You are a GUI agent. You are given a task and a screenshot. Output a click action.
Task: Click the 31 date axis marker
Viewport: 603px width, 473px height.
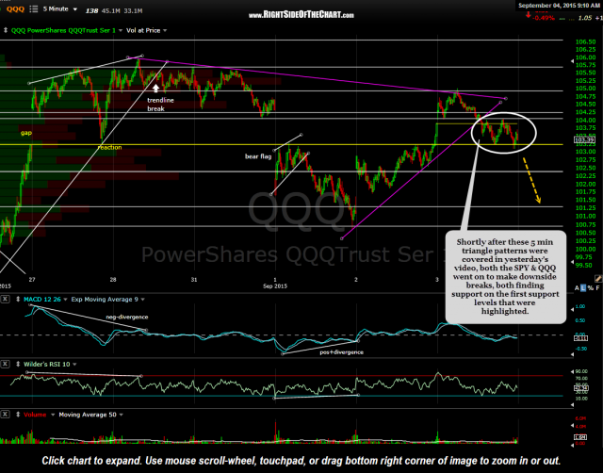click(194, 280)
